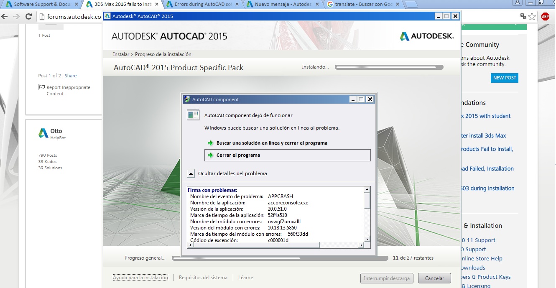Collapse Ocultar detalles del problema

191,173
